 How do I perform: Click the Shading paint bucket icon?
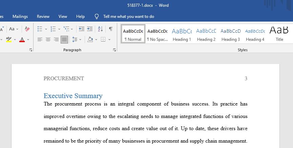[90, 39]
